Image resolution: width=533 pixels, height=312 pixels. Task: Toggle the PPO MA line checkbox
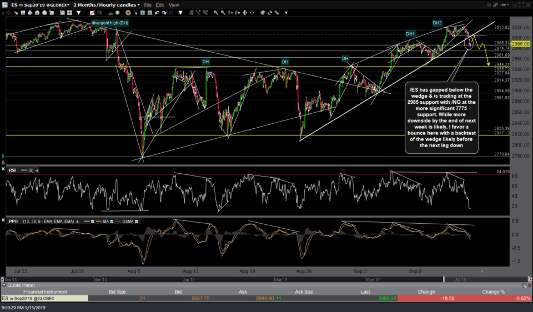tap(112, 222)
